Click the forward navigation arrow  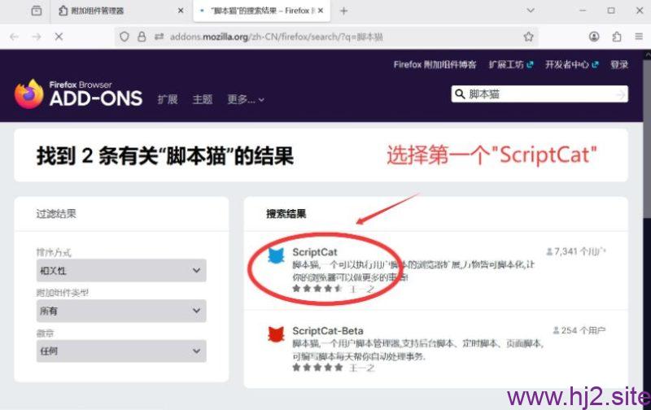[37, 37]
